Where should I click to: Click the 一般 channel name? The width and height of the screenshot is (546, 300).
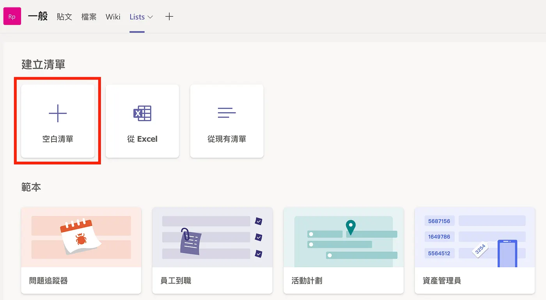[x=38, y=16]
